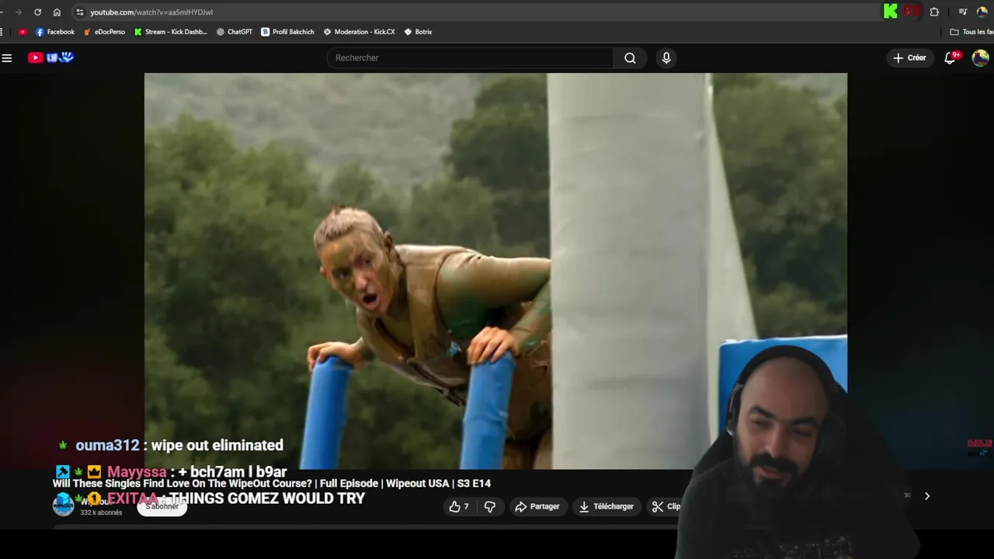The height and width of the screenshot is (559, 994).
Task: Click the magnifier search button
Action: 630,57
